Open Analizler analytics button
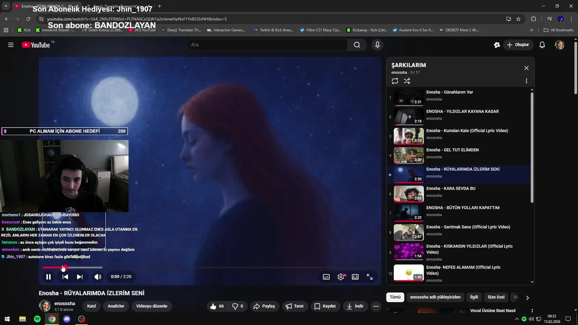The height and width of the screenshot is (325, 578). (x=116, y=306)
